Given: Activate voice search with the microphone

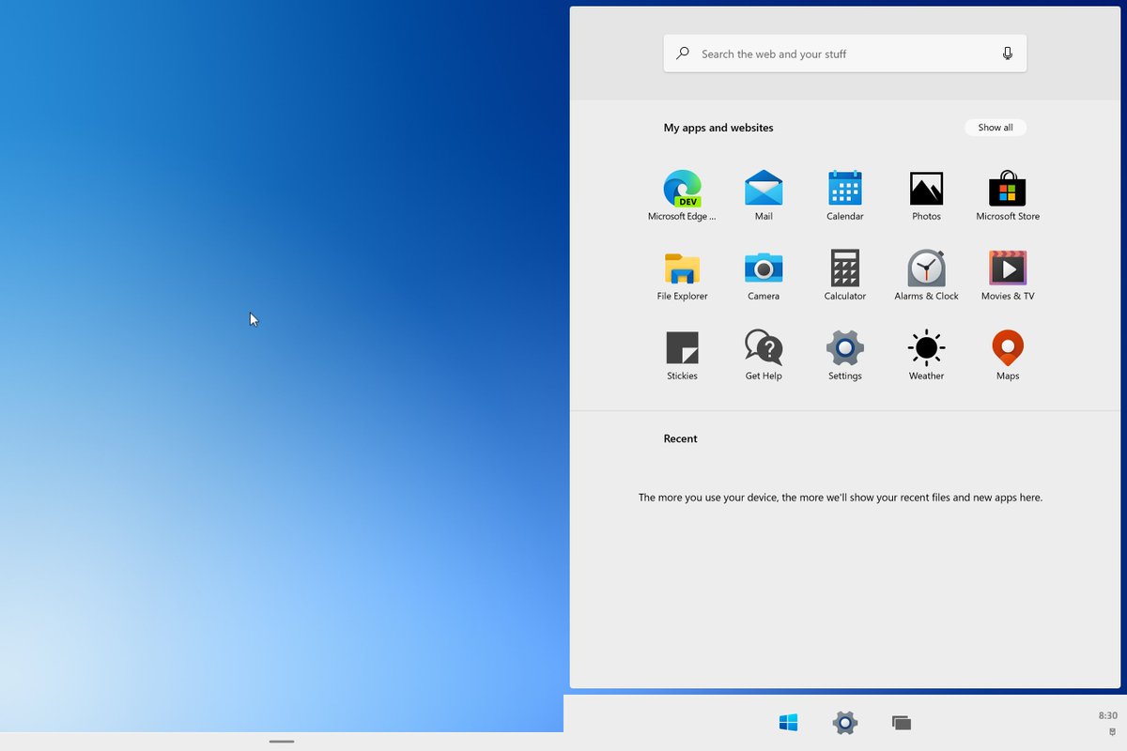Looking at the screenshot, I should pos(1008,54).
